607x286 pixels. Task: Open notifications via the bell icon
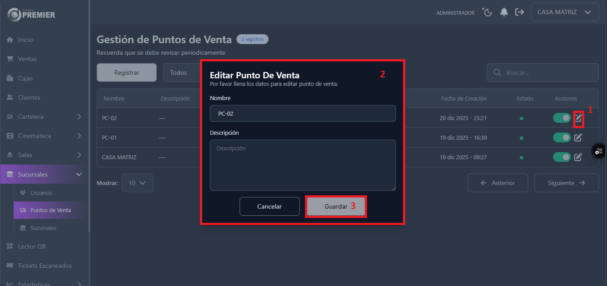point(504,12)
